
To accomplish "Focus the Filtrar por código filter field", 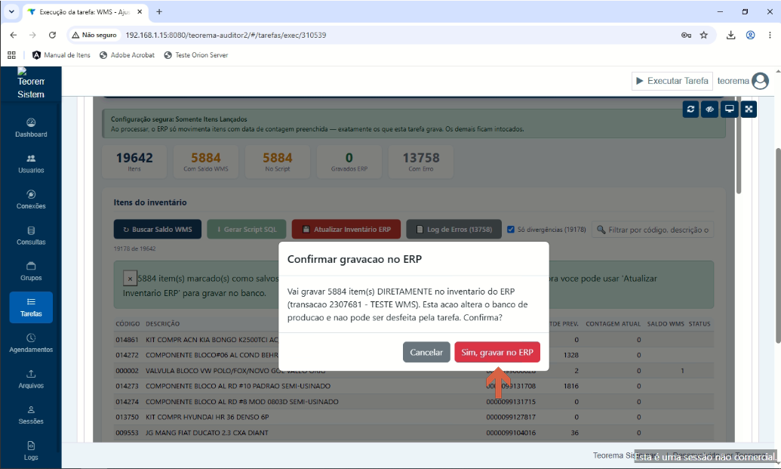I will coord(653,230).
